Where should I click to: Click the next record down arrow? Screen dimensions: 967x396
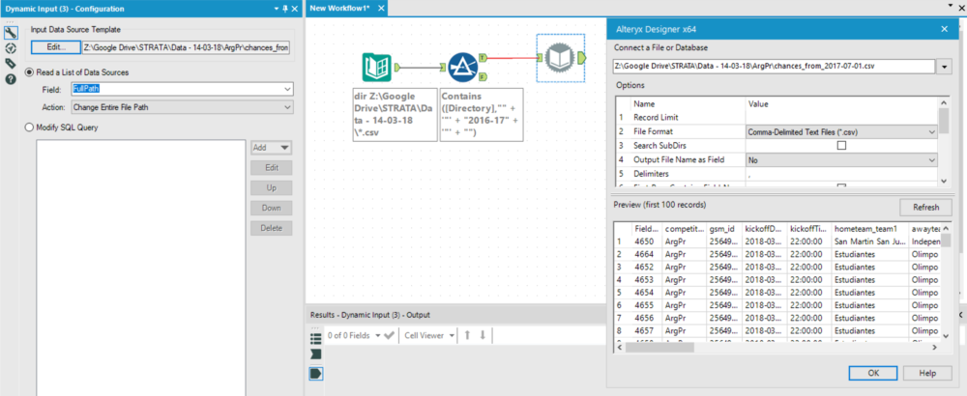[x=483, y=336]
